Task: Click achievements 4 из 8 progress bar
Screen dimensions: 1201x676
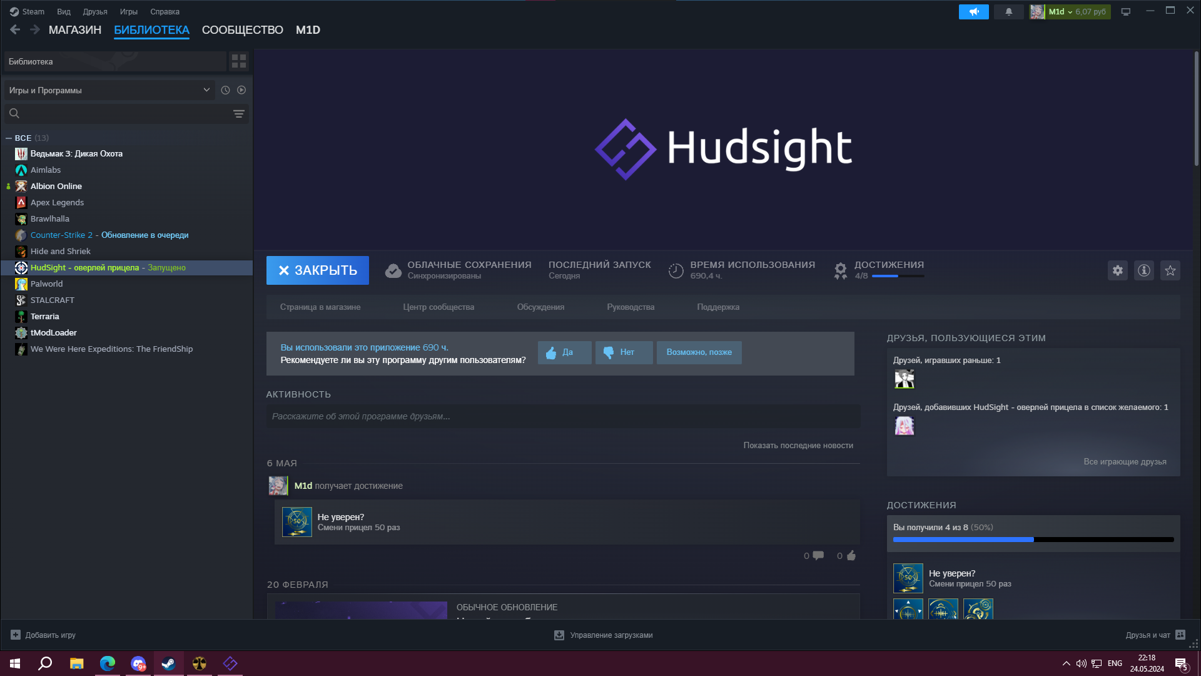Action: pos(1033,540)
